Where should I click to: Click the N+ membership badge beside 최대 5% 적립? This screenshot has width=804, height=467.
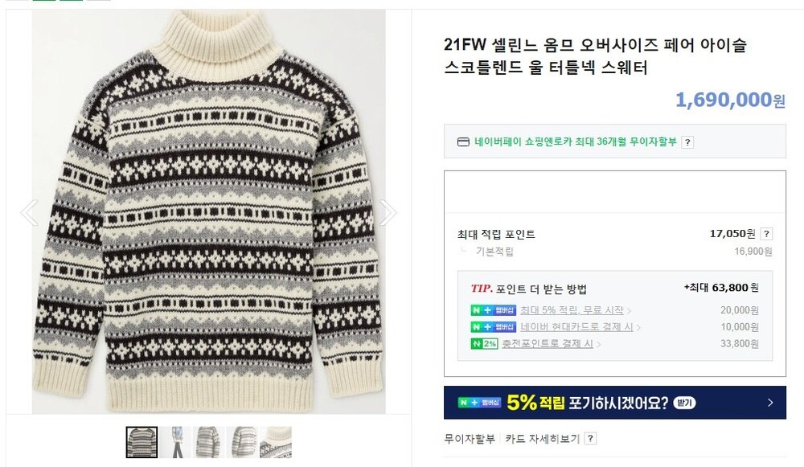tap(494, 310)
